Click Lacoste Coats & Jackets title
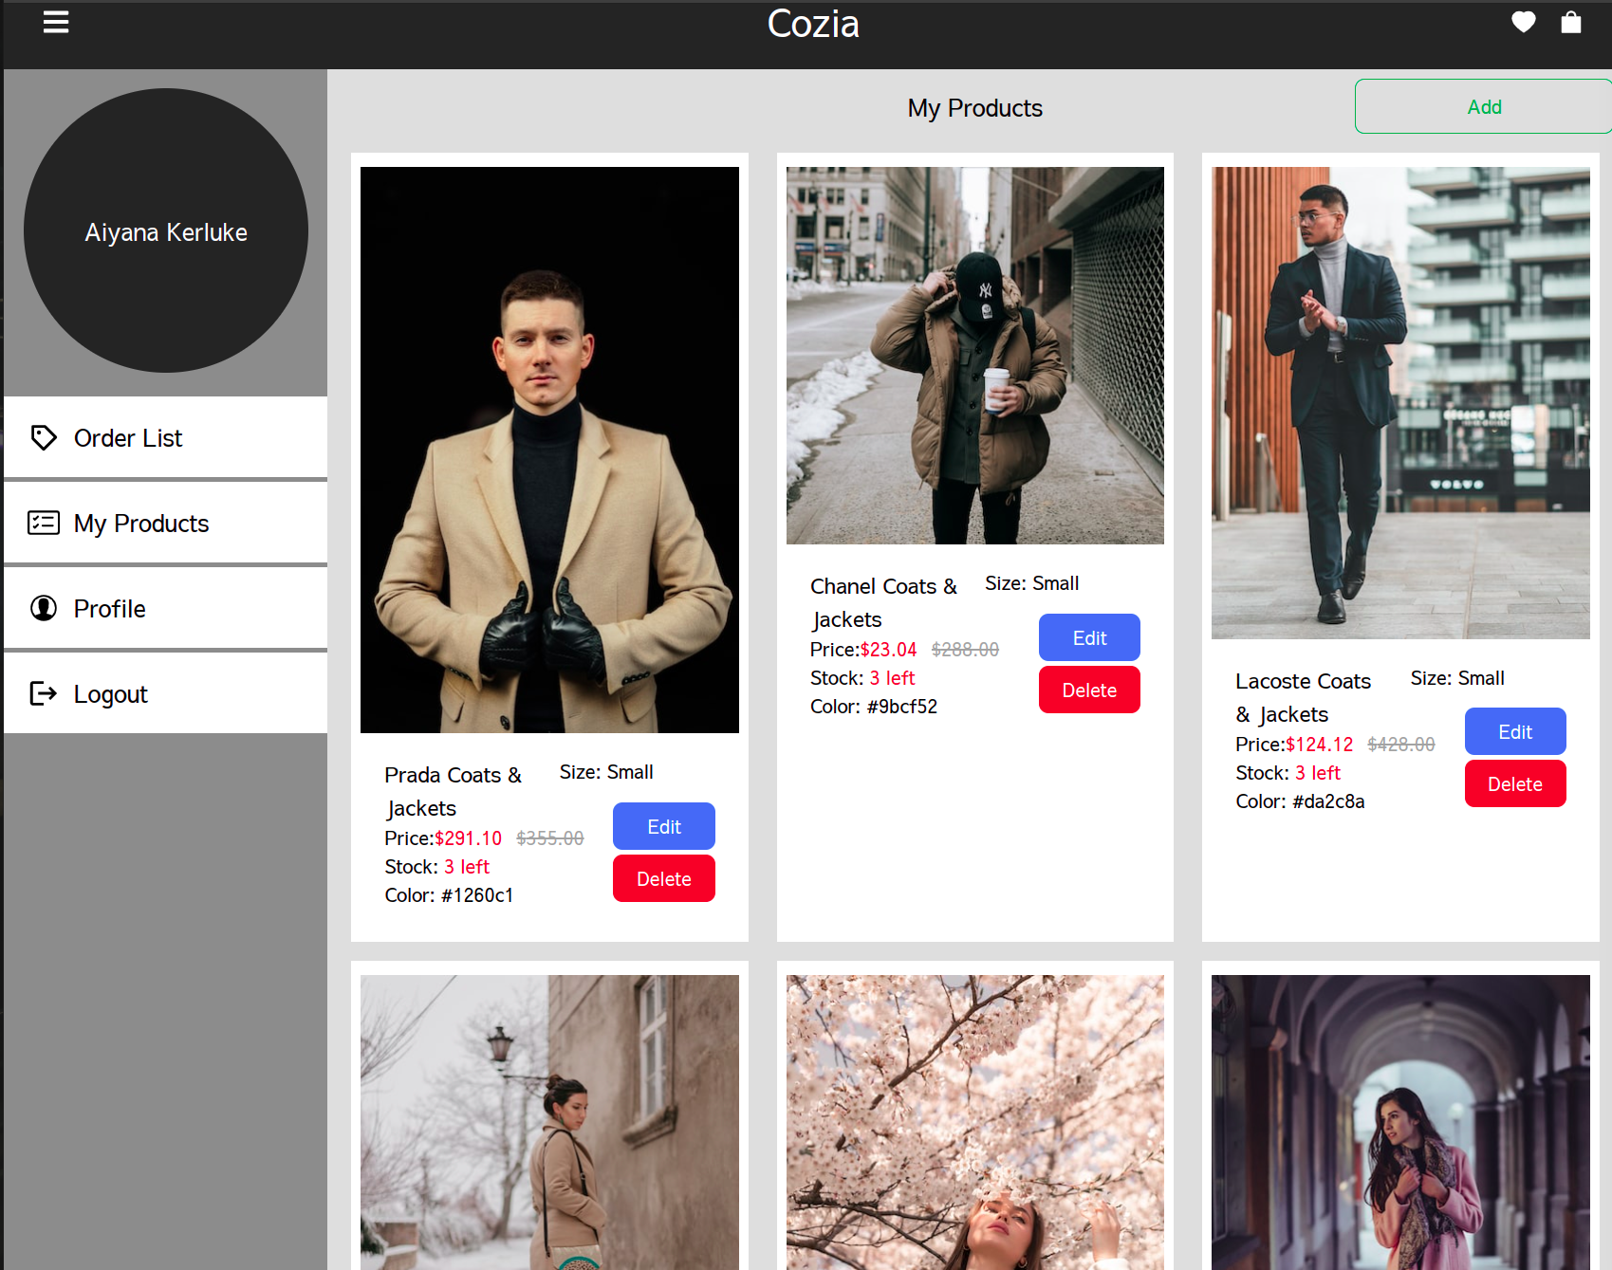 [x=1304, y=697]
